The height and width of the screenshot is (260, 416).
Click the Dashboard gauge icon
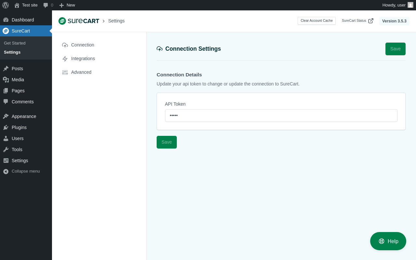coord(6,20)
